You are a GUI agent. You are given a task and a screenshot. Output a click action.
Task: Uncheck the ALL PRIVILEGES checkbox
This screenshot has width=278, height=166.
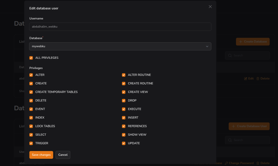pyautogui.click(x=31, y=58)
